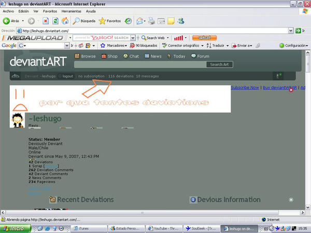
Task: Open deviantART Browse
Action: [86, 56]
